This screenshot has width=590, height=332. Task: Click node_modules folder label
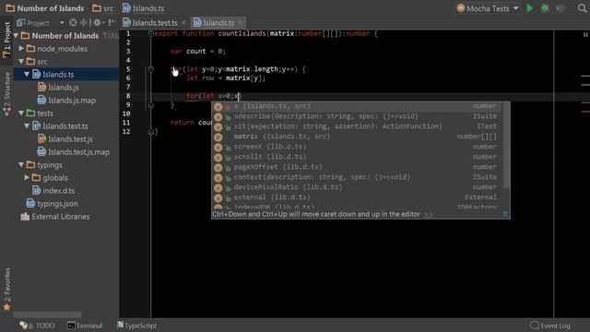point(62,49)
